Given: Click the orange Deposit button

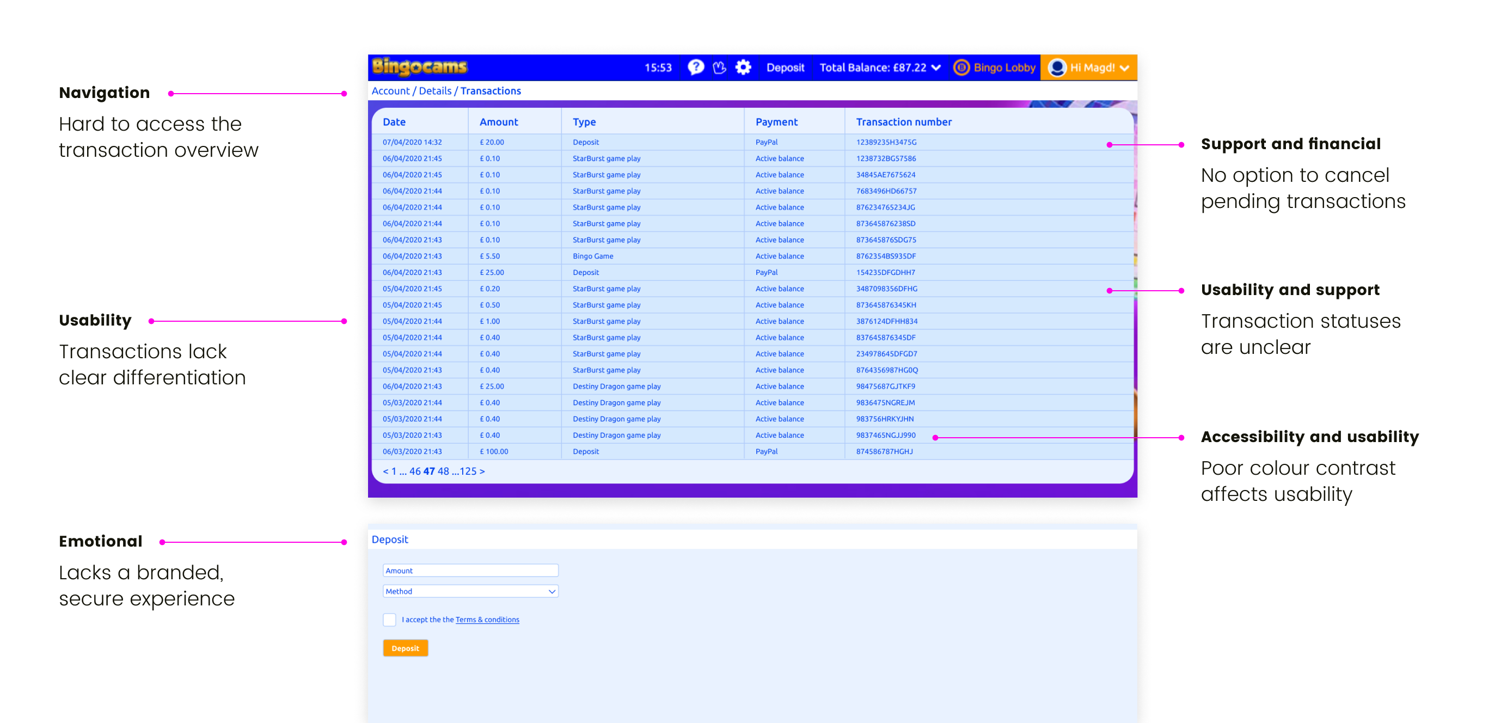Looking at the screenshot, I should (x=406, y=648).
